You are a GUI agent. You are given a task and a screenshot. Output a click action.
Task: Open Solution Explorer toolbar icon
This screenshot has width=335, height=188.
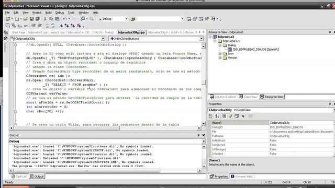tap(189, 19)
